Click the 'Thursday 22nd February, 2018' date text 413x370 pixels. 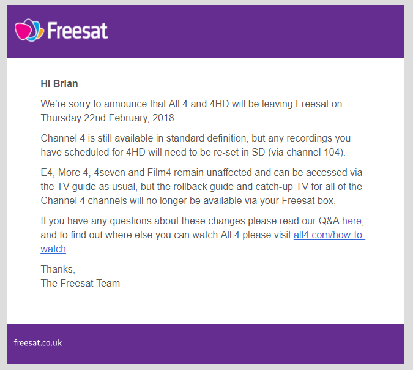[x=108, y=118]
